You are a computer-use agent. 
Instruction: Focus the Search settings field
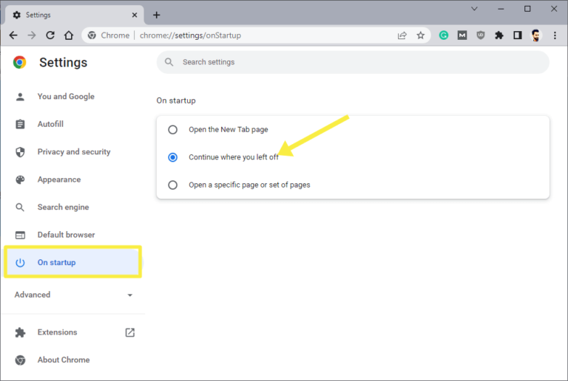point(353,62)
